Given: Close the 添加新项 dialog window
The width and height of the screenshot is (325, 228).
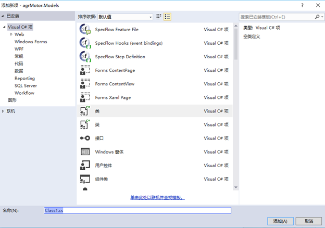Looking at the screenshot, I should (x=318, y=5).
